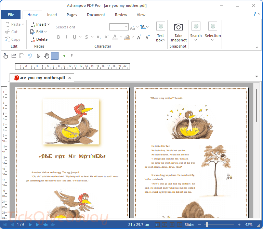The height and width of the screenshot is (229, 263).
Task: Click the Selection ribbon icon
Action: point(213,26)
